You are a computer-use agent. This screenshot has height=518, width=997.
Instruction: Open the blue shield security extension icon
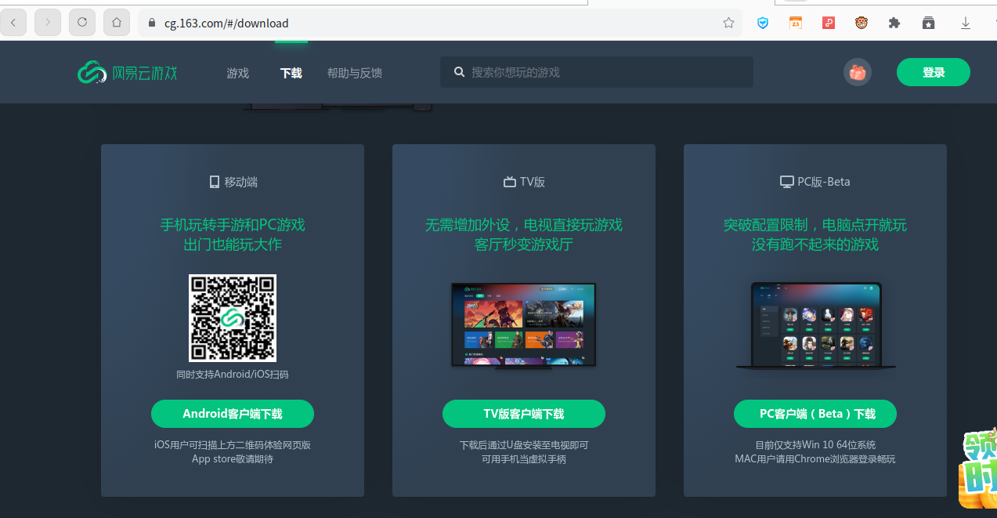pyautogui.click(x=763, y=23)
